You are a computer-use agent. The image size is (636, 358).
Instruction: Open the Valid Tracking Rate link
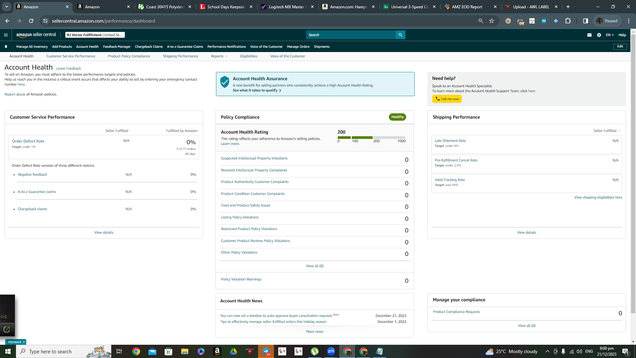[450, 180]
